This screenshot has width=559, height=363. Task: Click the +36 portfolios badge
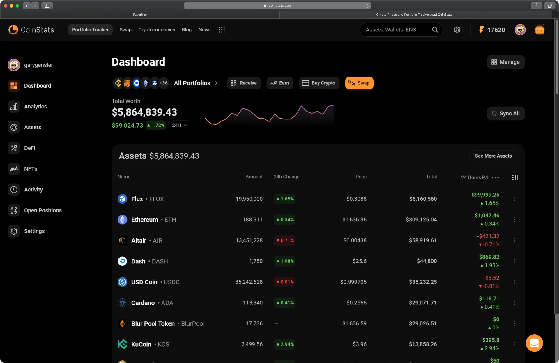click(164, 83)
